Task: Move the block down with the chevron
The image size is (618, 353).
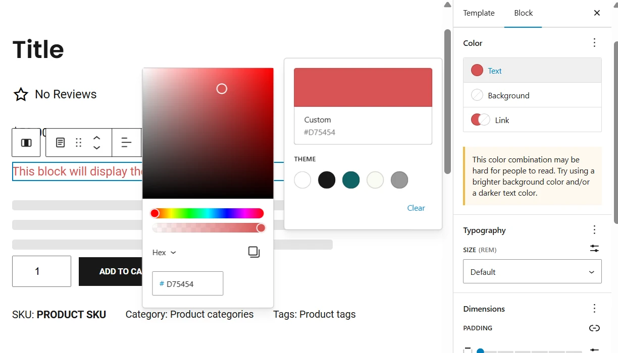Action: pyautogui.click(x=96, y=147)
